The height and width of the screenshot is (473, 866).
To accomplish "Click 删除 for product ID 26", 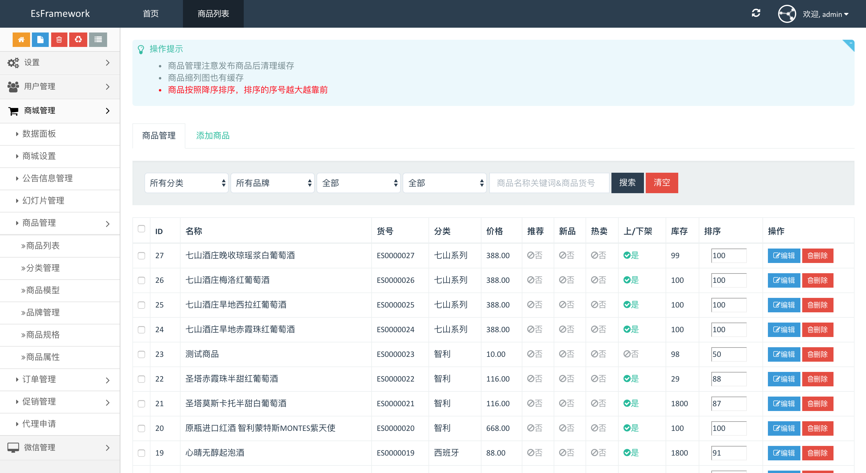I will pos(817,280).
